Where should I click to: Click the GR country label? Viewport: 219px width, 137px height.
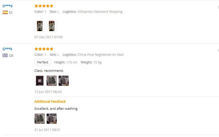coord(11,56)
